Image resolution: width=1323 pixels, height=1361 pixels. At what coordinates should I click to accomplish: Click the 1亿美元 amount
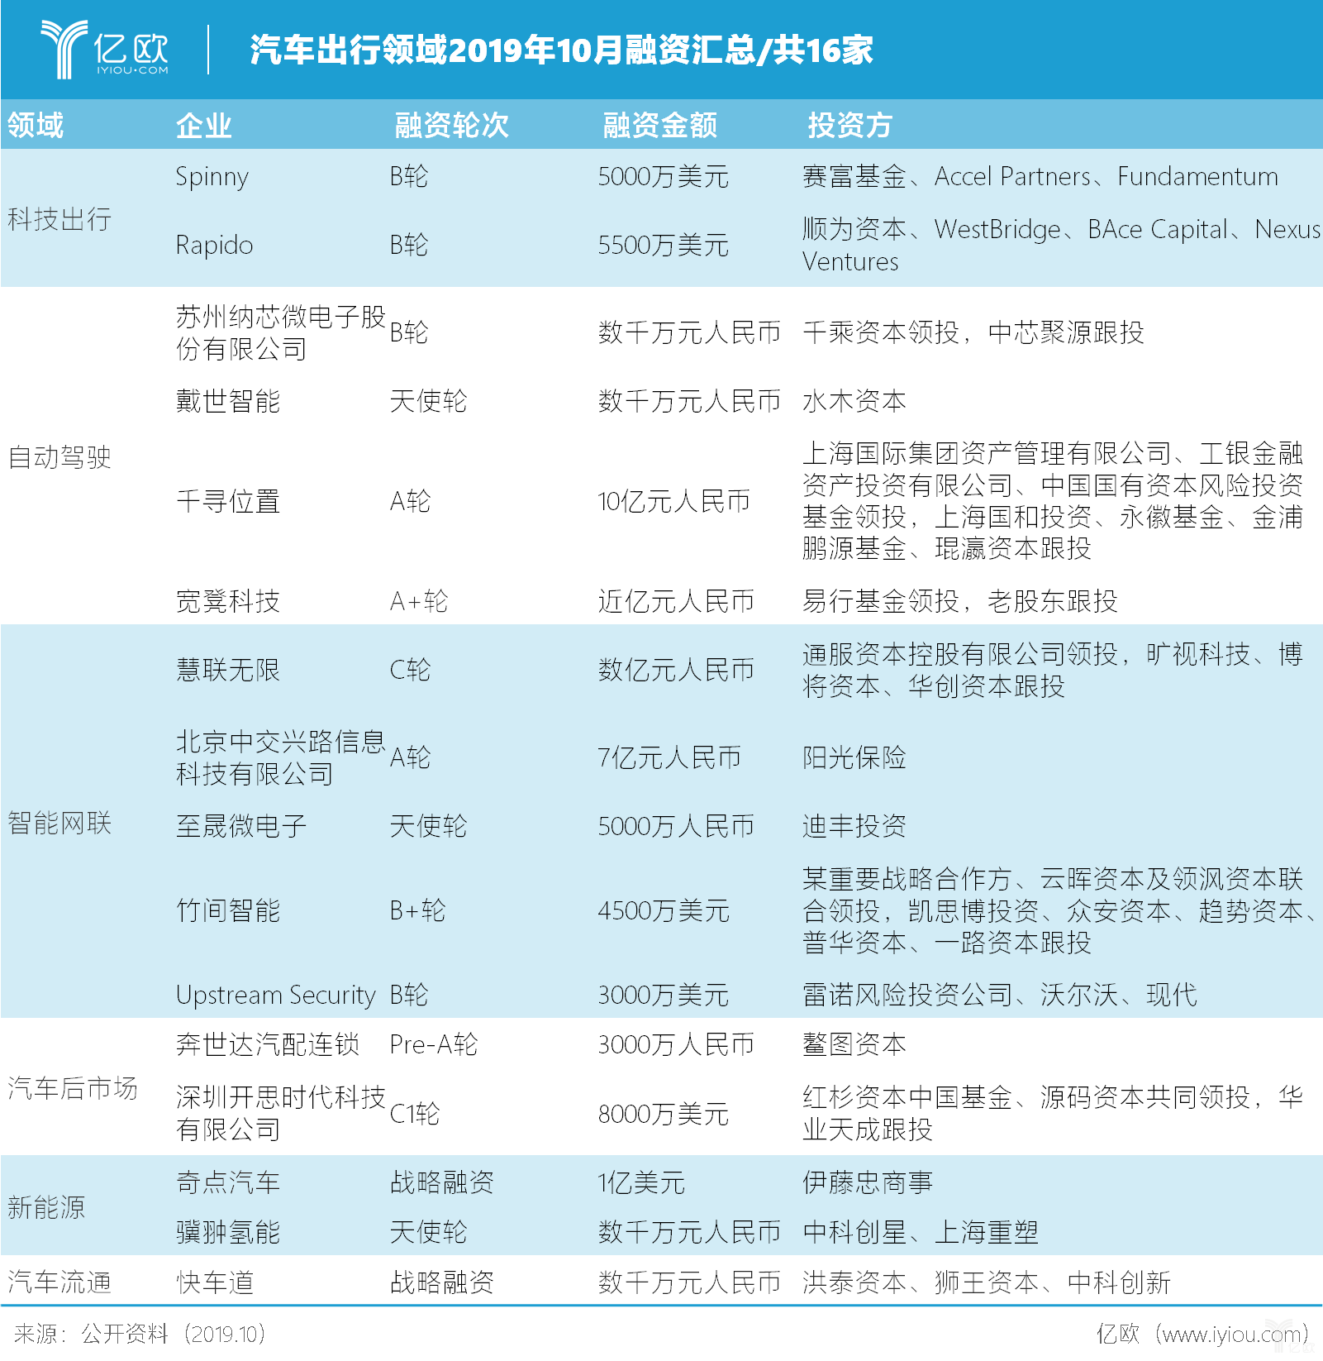[641, 1182]
